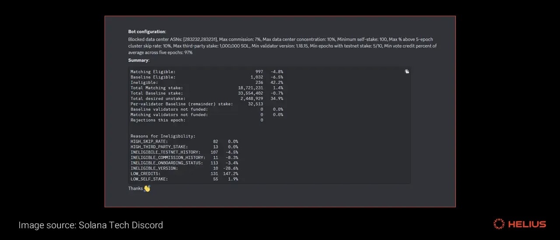
Task: Click the 'Blocked data center ASNs' text
Action: tap(155, 39)
